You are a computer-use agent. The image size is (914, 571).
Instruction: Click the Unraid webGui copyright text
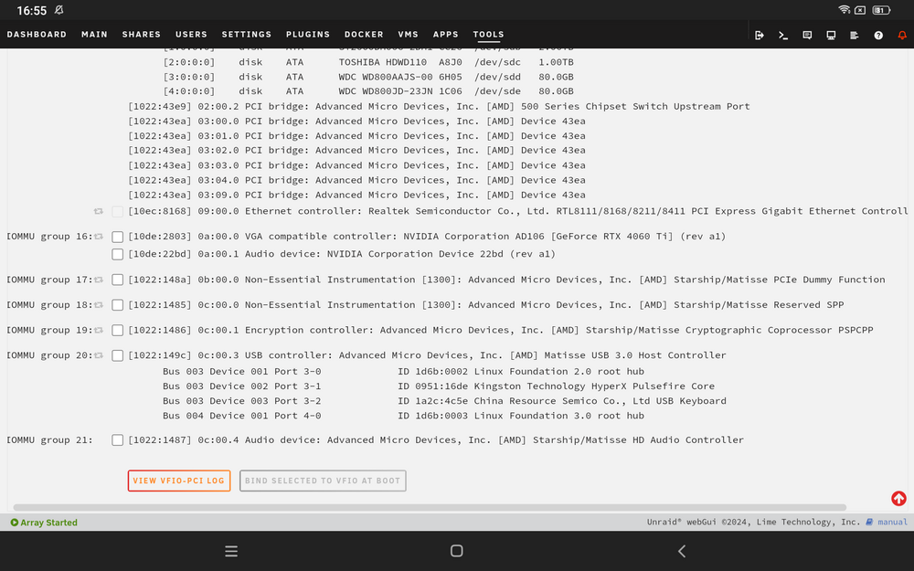(x=753, y=522)
